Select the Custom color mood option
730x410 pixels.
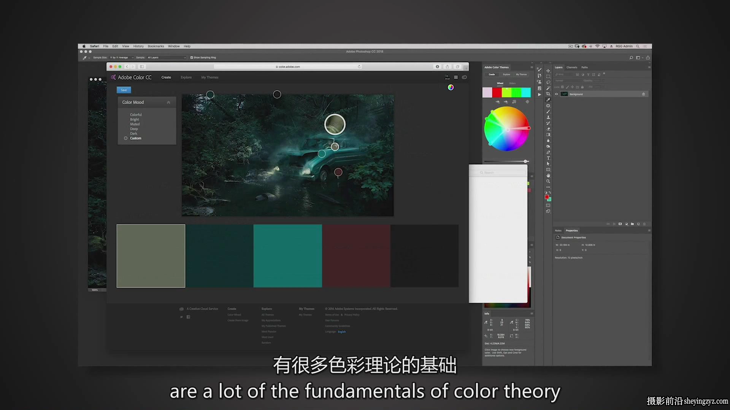pos(135,138)
